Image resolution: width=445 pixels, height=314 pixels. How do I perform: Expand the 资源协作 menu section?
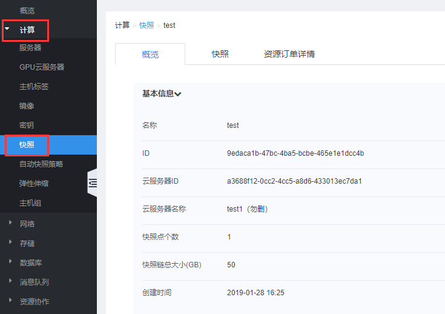(x=10, y=300)
